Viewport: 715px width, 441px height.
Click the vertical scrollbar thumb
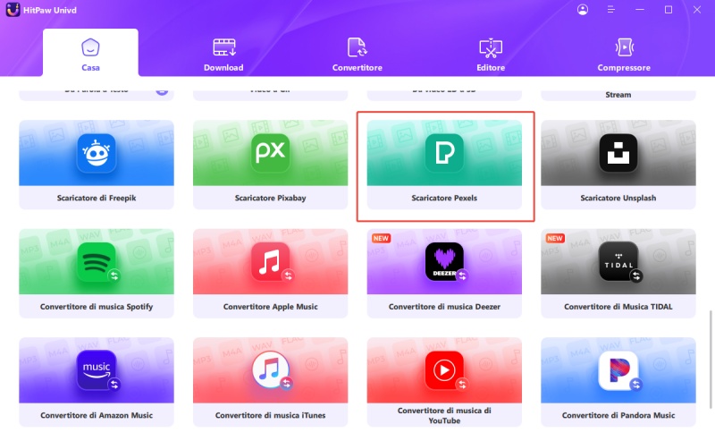711,360
